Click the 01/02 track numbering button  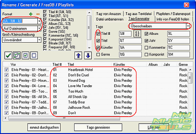pos(137,34)
